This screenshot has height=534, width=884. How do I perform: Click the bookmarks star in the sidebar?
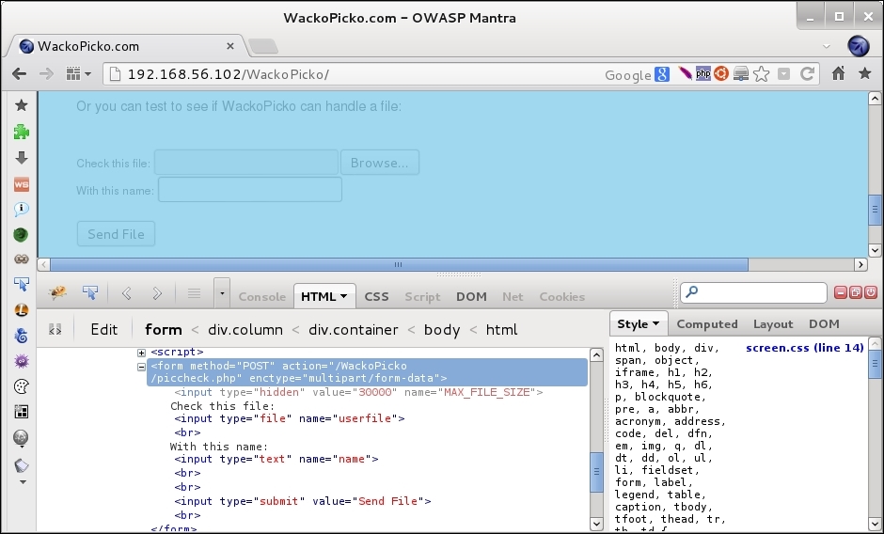click(22, 105)
